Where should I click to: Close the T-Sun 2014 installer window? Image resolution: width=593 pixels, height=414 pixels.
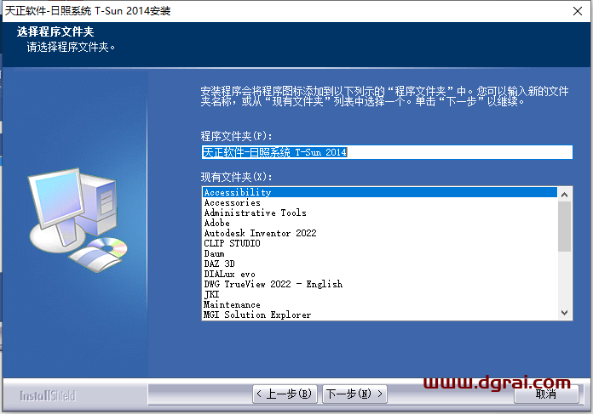point(578,11)
